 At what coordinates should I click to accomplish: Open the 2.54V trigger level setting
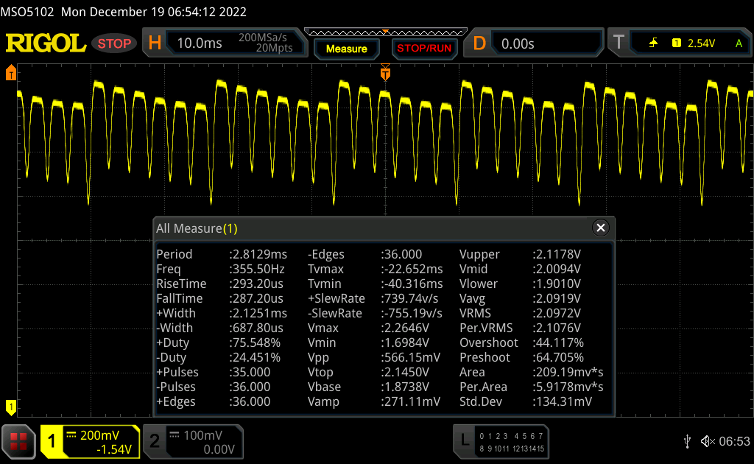(701, 43)
